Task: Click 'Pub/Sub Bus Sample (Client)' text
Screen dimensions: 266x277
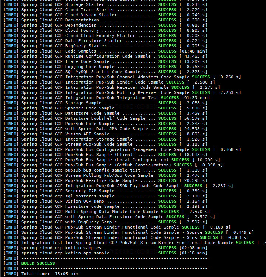Action: click(100, 155)
